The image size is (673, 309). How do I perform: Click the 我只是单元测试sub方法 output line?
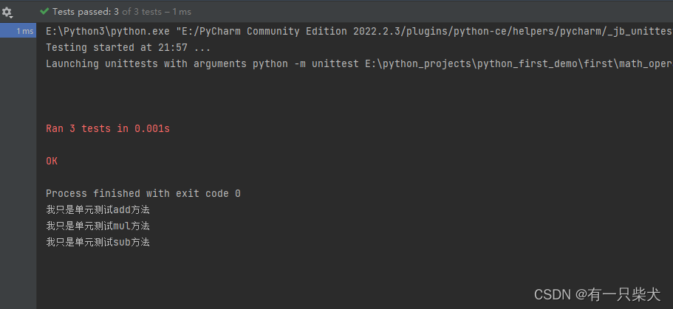[x=98, y=242]
